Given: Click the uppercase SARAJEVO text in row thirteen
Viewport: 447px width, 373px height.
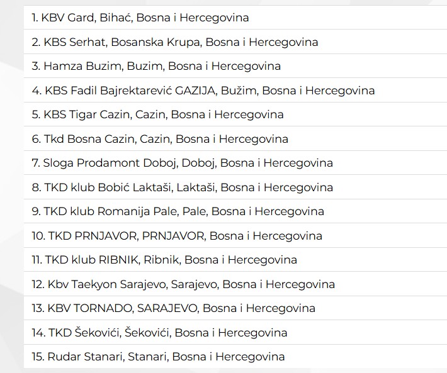Looking at the screenshot, I should [x=167, y=308].
